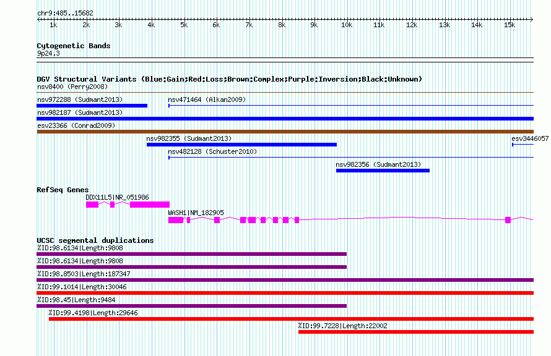Click the chr9:485..15682 coordinate label
551x356 pixels.
click(66, 14)
